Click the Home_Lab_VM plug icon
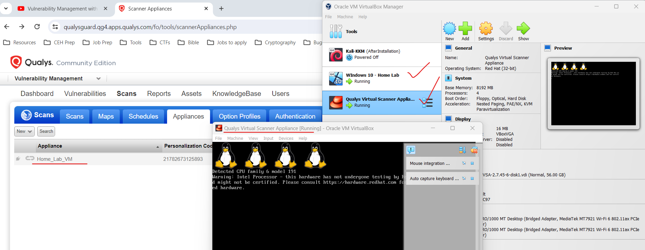645x250 pixels. click(x=18, y=158)
